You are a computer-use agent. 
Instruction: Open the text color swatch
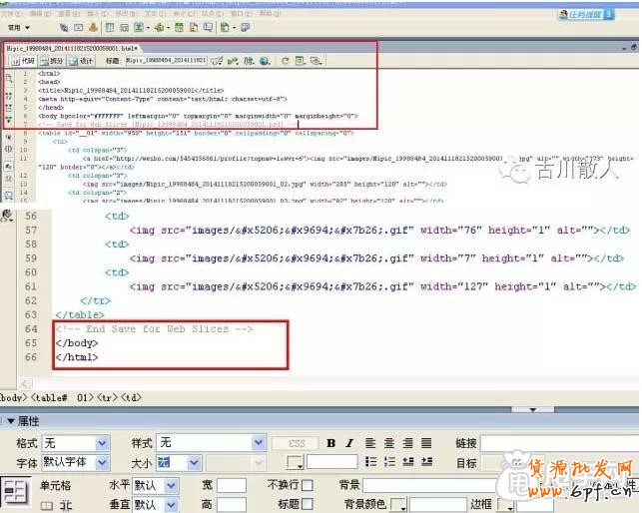295,462
